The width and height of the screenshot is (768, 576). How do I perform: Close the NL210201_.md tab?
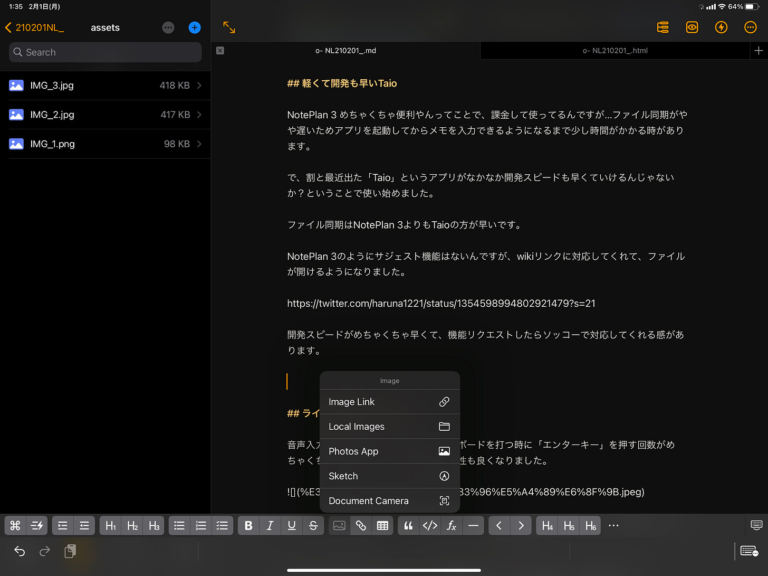pyautogui.click(x=220, y=51)
